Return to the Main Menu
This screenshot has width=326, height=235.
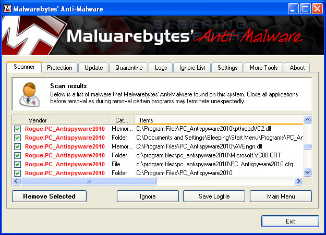tap(281, 196)
